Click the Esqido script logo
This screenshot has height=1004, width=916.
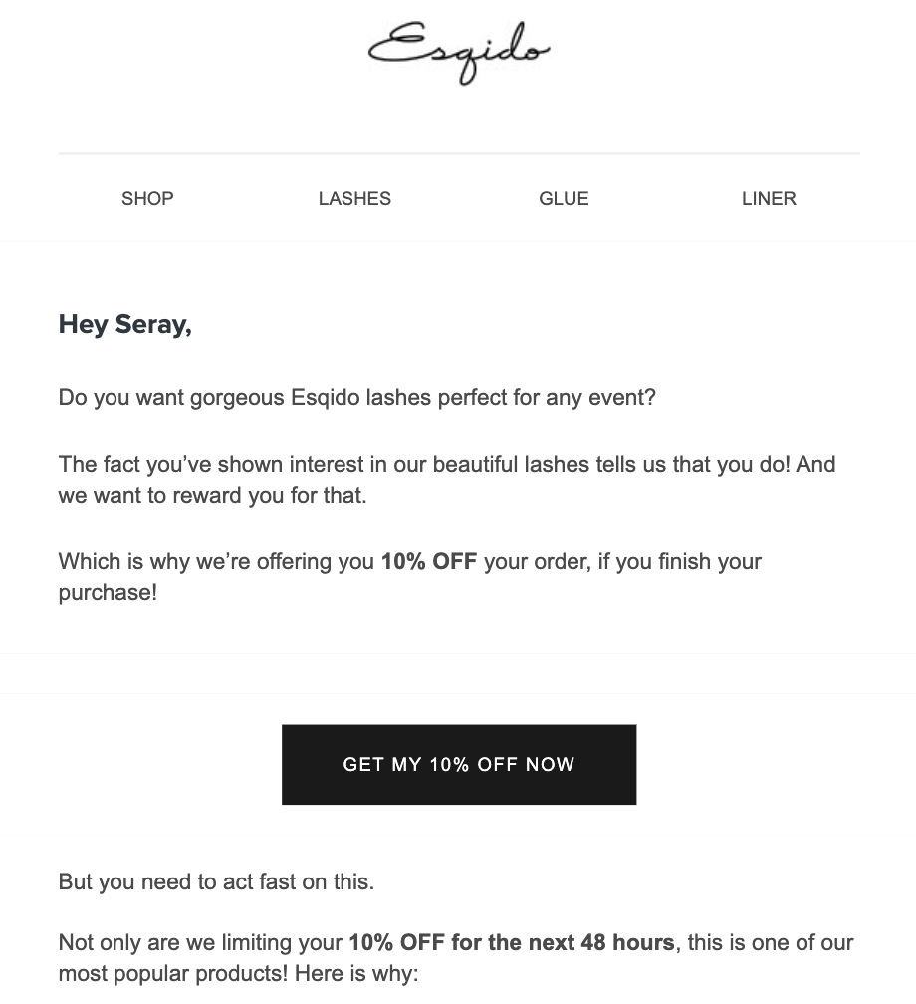pyautogui.click(x=459, y=52)
